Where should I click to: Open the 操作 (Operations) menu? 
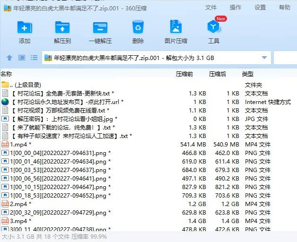click(x=236, y=8)
